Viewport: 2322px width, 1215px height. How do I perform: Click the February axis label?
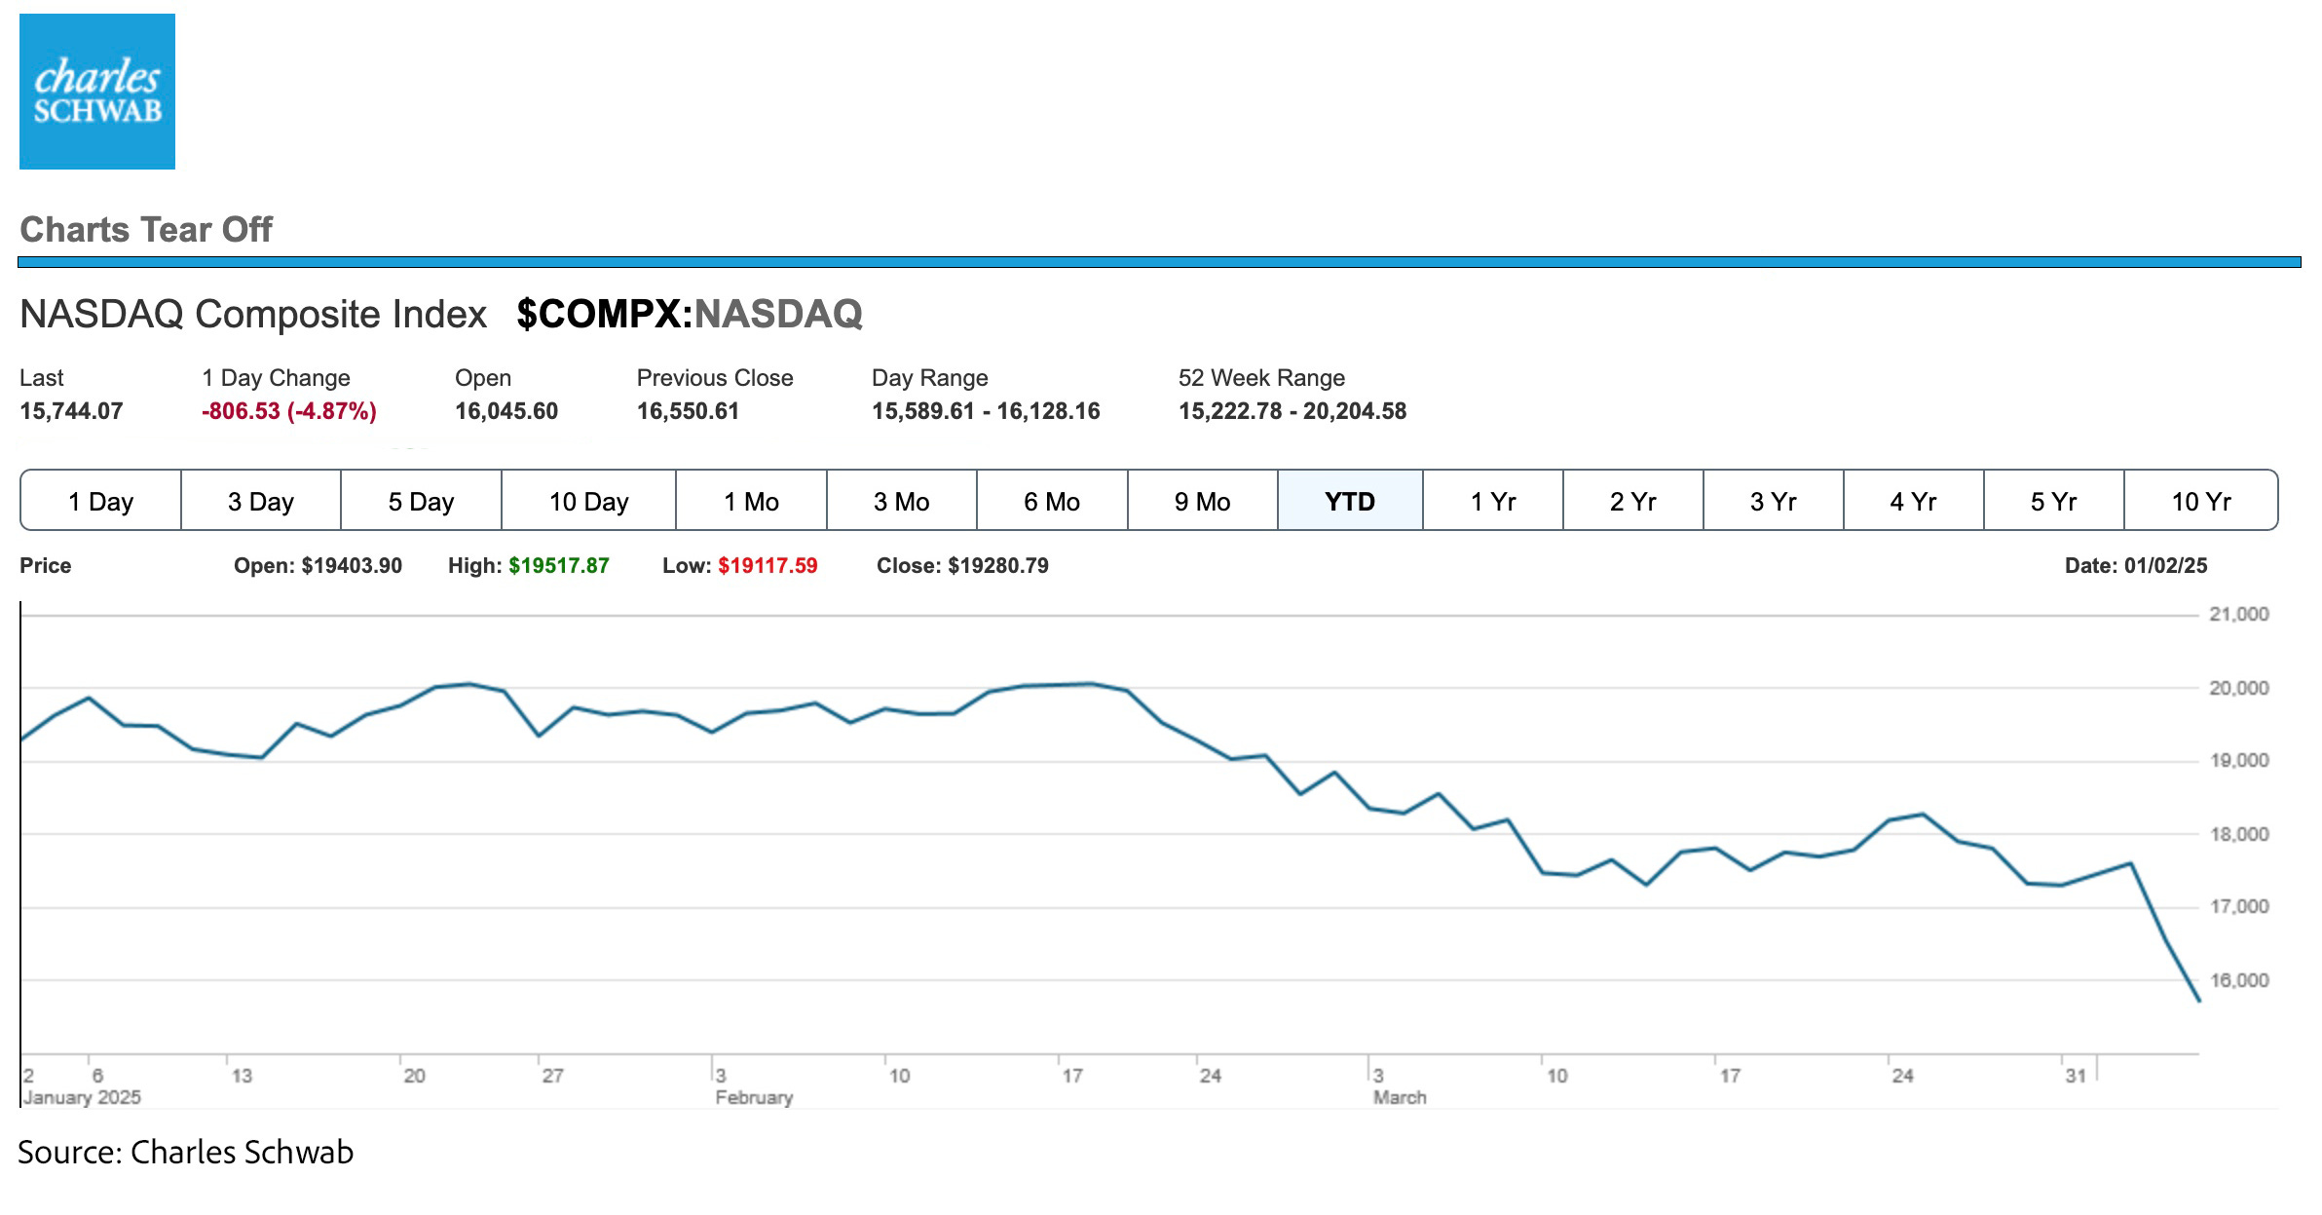[754, 1097]
